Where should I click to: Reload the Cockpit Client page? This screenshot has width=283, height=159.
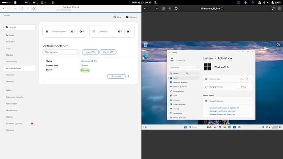[34, 9]
